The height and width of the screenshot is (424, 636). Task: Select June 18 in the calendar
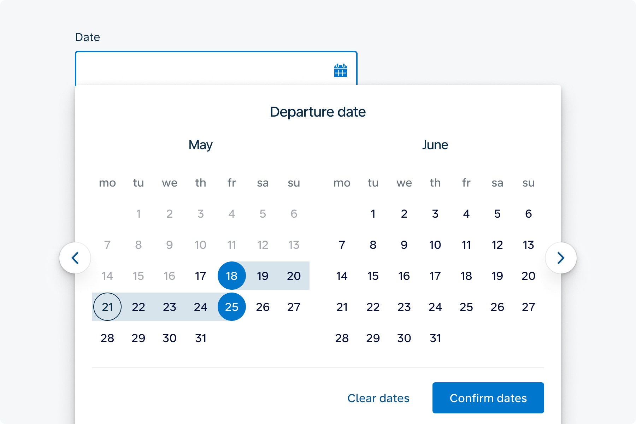point(466,276)
